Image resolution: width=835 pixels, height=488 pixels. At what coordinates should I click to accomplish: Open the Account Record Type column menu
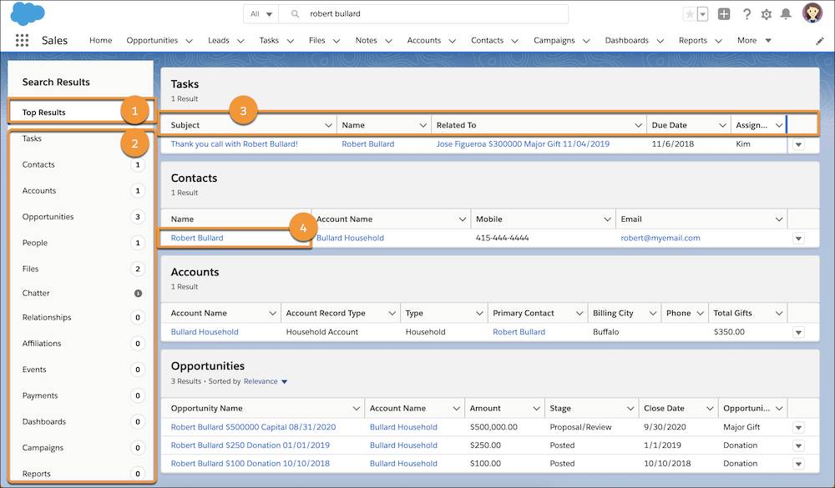(392, 314)
